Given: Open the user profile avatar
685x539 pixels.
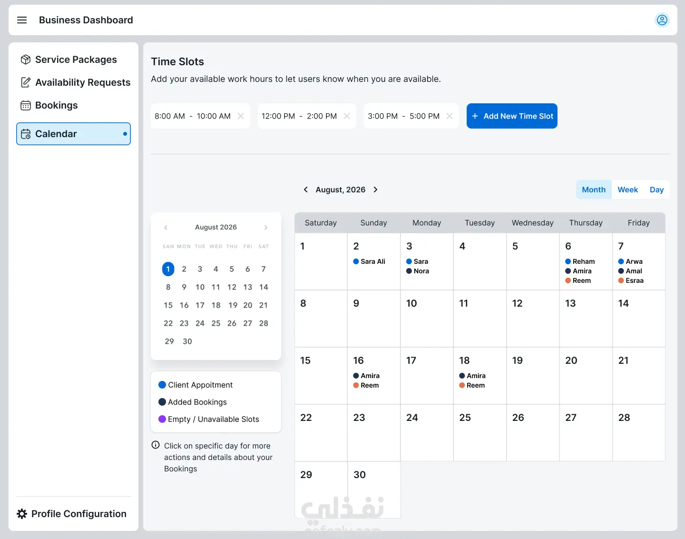Looking at the screenshot, I should [662, 20].
